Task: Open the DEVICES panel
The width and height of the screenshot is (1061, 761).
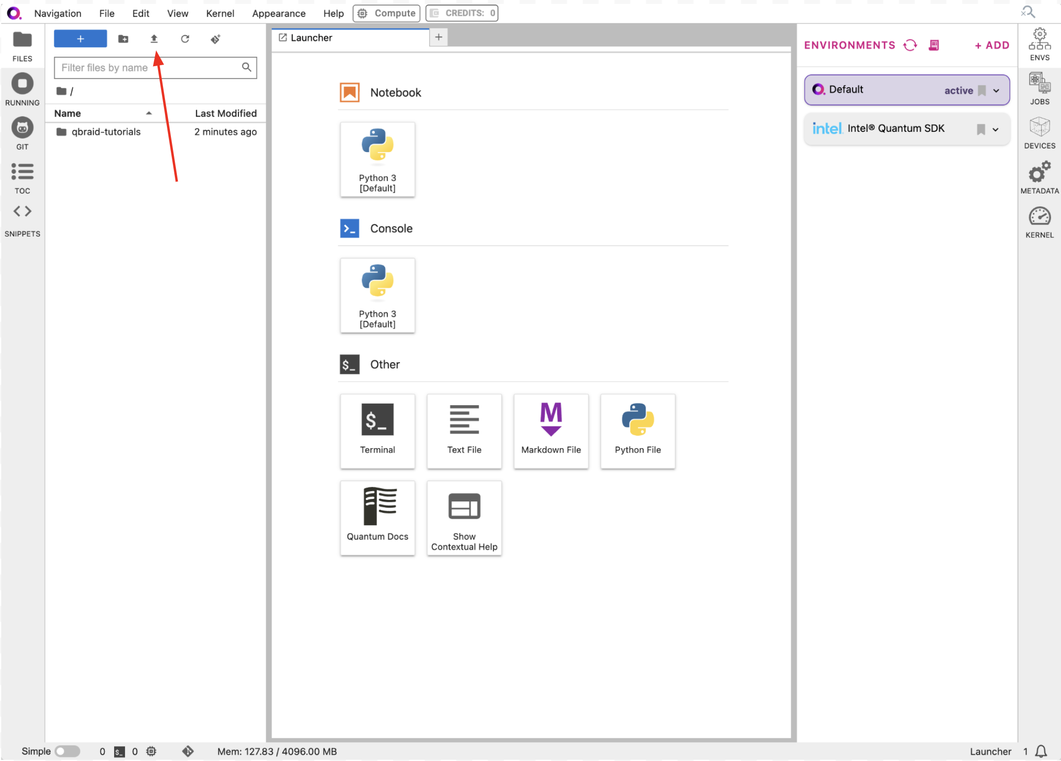Action: pyautogui.click(x=1039, y=133)
